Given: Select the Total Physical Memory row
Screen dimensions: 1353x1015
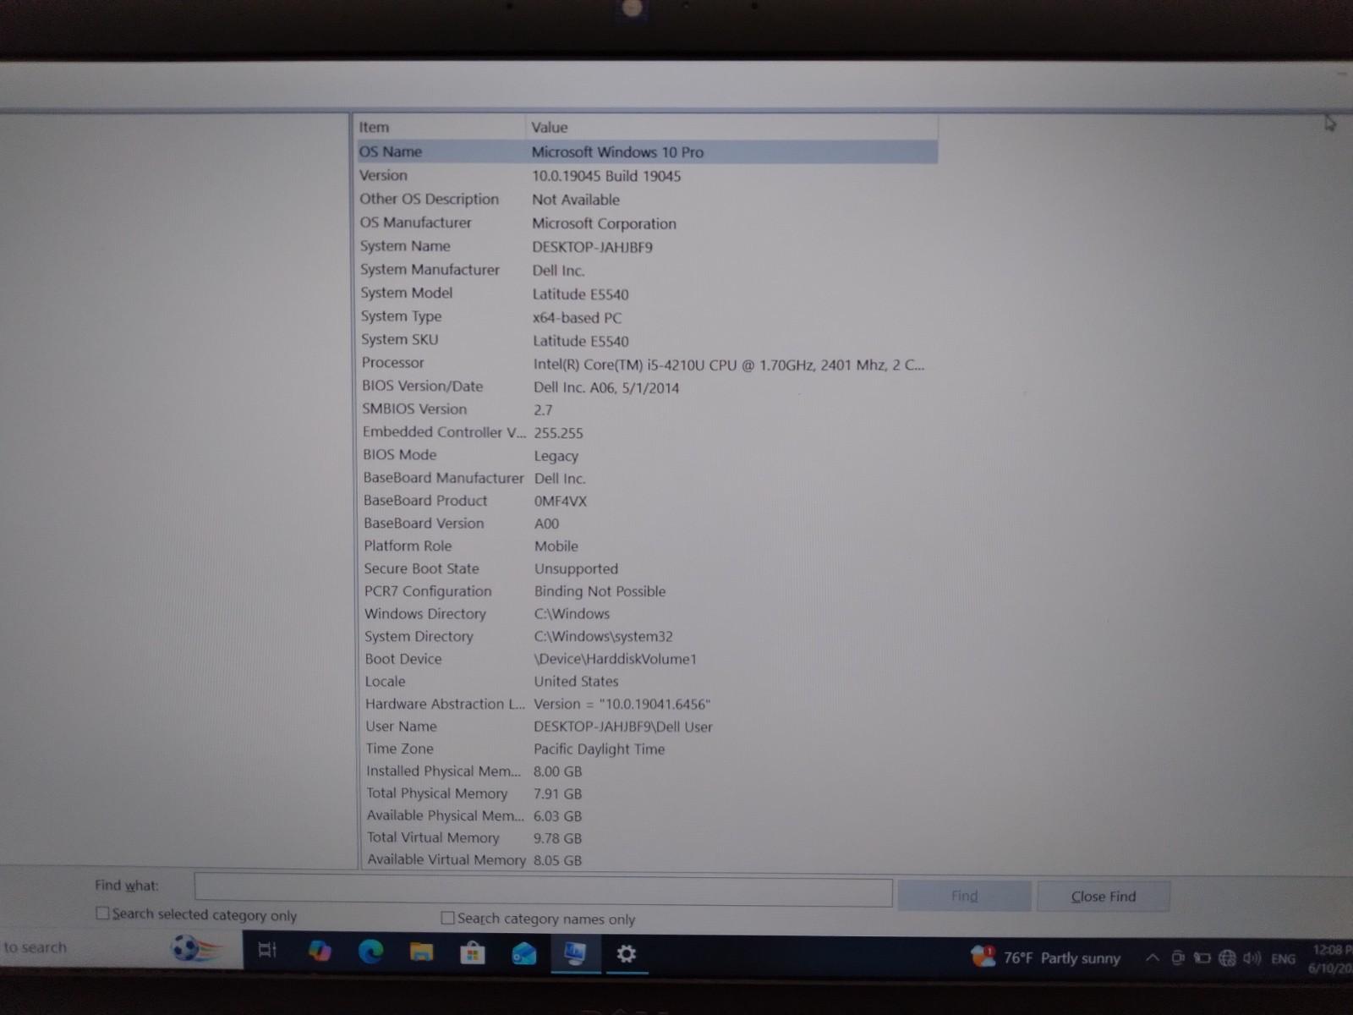Looking at the screenshot, I should tap(647, 793).
